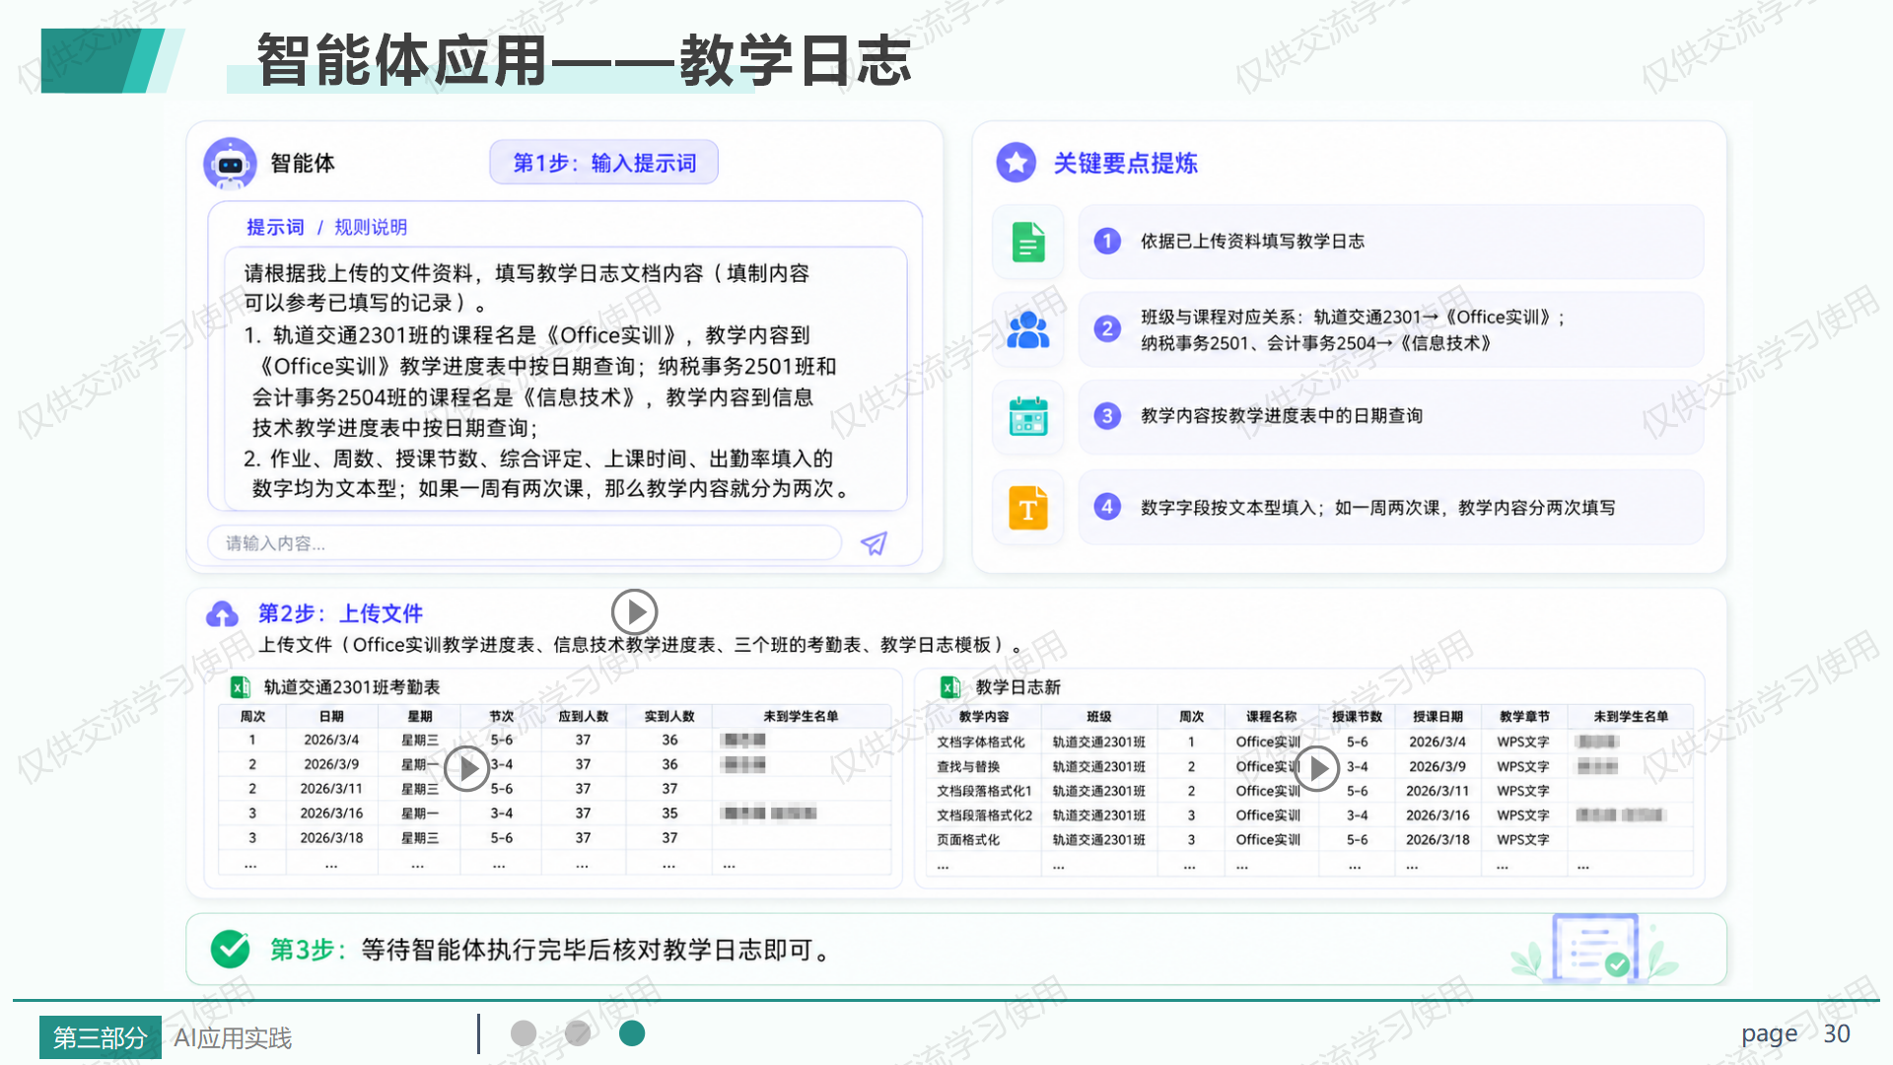This screenshot has height=1065, width=1893.
Task: Play the video over the teaching log table
Action: tap(1316, 768)
